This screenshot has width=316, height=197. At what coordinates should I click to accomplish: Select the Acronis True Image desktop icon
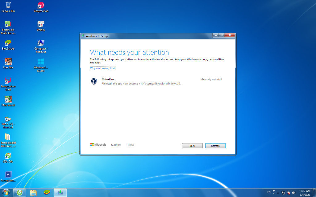(8, 176)
